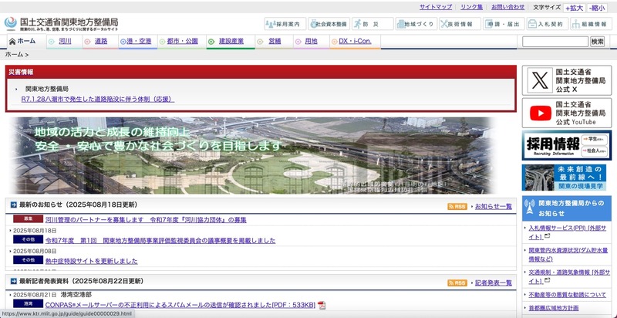
Task: Open the サイトマップ link at the top
Action: tap(436, 7)
